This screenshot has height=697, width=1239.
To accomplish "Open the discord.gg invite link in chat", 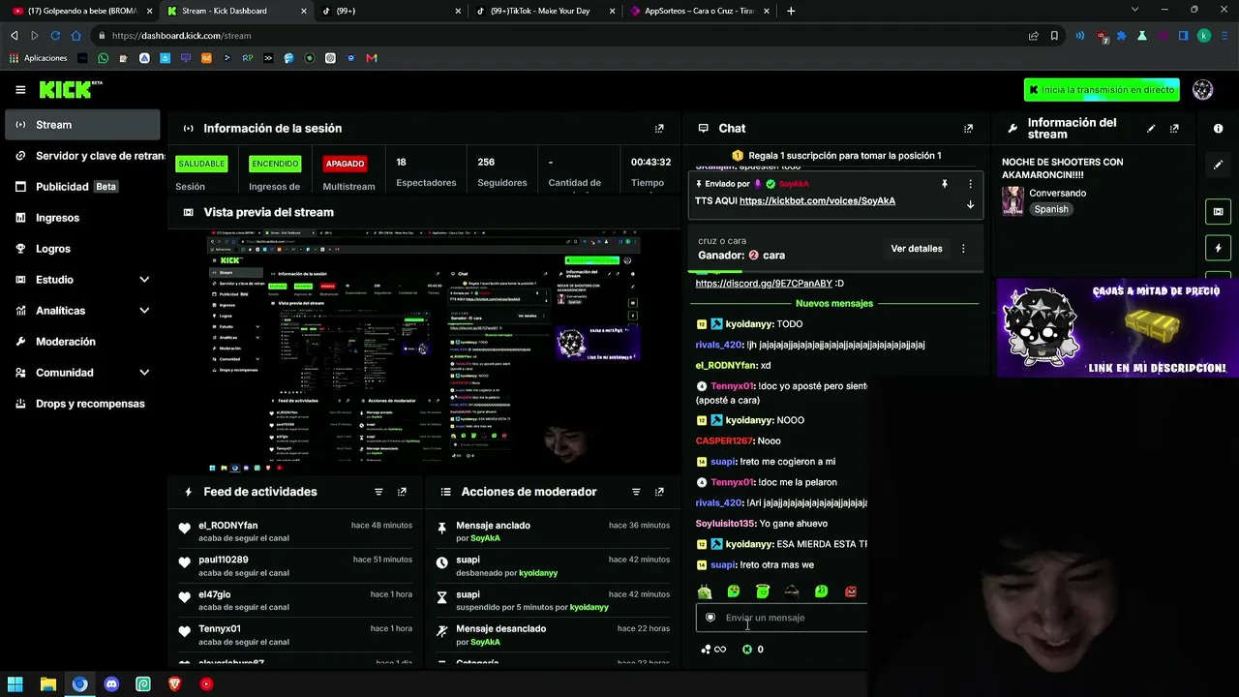I will (x=764, y=284).
